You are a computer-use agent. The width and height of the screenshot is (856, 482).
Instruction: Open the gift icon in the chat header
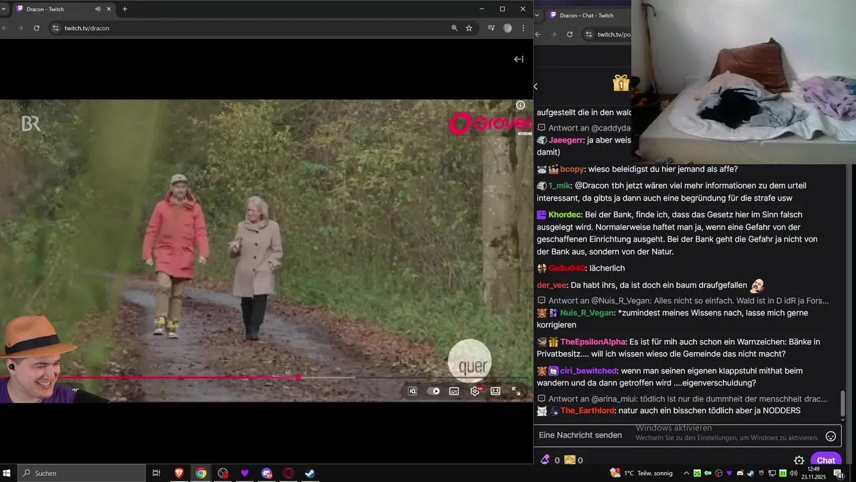[x=621, y=83]
